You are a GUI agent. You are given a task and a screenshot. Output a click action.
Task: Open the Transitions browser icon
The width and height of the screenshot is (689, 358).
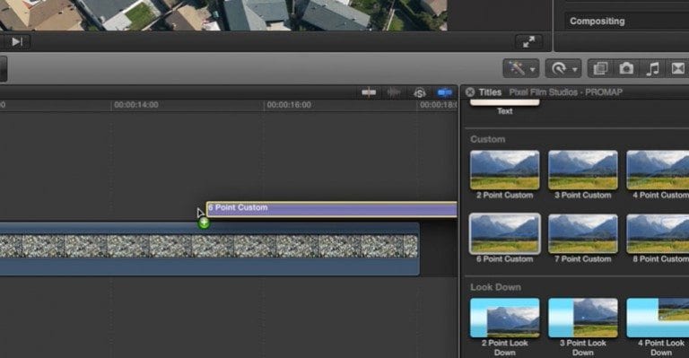(x=678, y=68)
